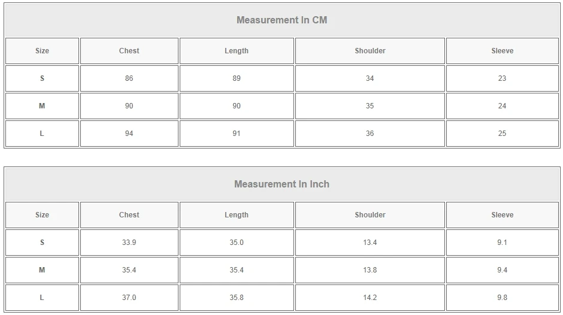Viewport: 563px width, 315px height.
Task: Select the shoulder value 13.8 for size M
Action: click(x=370, y=270)
